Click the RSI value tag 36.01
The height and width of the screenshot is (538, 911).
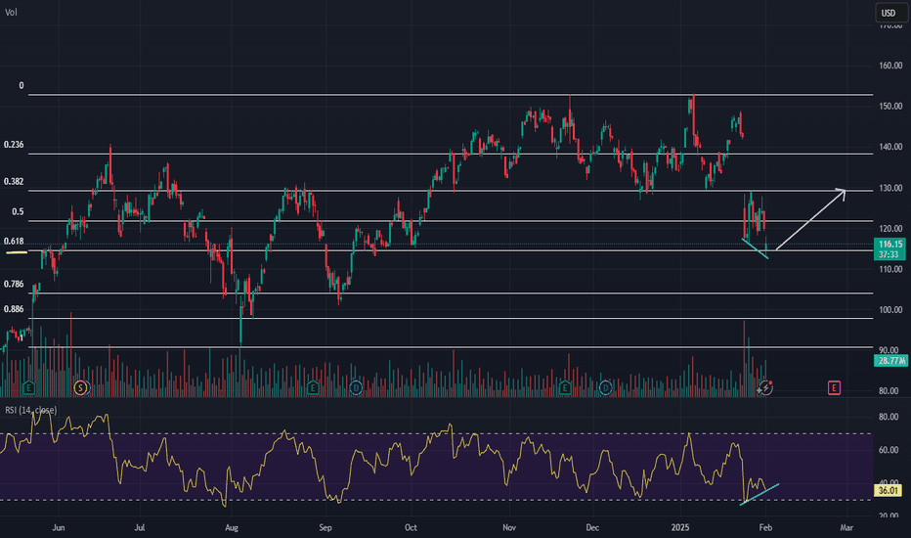889,490
